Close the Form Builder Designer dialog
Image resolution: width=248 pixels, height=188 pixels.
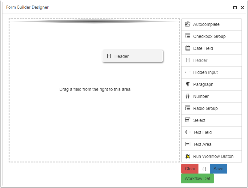[242, 8]
